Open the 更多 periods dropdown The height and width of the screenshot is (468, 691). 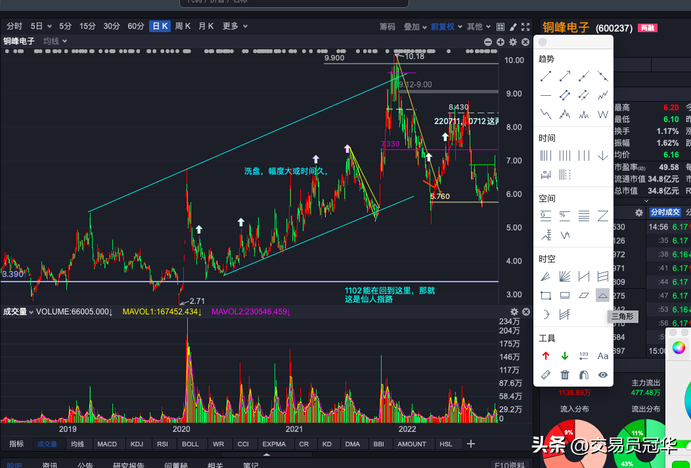(x=235, y=26)
